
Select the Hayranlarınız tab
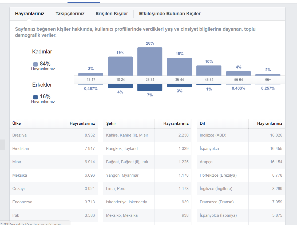pyautogui.click(x=30, y=14)
